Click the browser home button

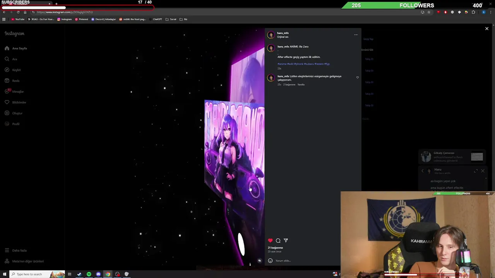(25, 12)
